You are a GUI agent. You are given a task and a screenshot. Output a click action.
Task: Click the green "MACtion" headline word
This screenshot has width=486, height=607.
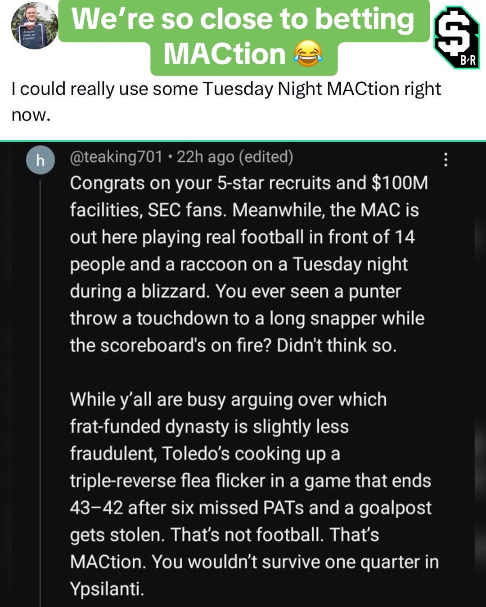pyautogui.click(x=225, y=55)
